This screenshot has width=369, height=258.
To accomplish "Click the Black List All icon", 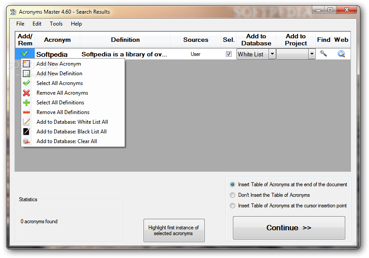I will (26, 132).
